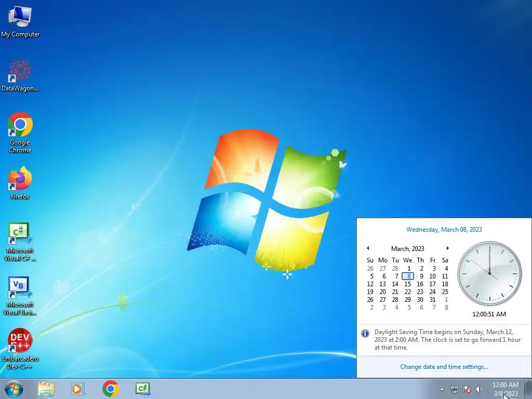Select March 17 in the calendar

[x=433, y=284]
